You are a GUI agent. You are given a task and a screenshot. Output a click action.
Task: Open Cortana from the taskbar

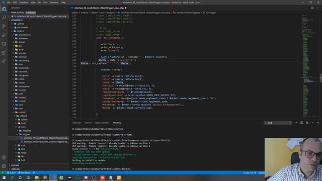(20, 177)
